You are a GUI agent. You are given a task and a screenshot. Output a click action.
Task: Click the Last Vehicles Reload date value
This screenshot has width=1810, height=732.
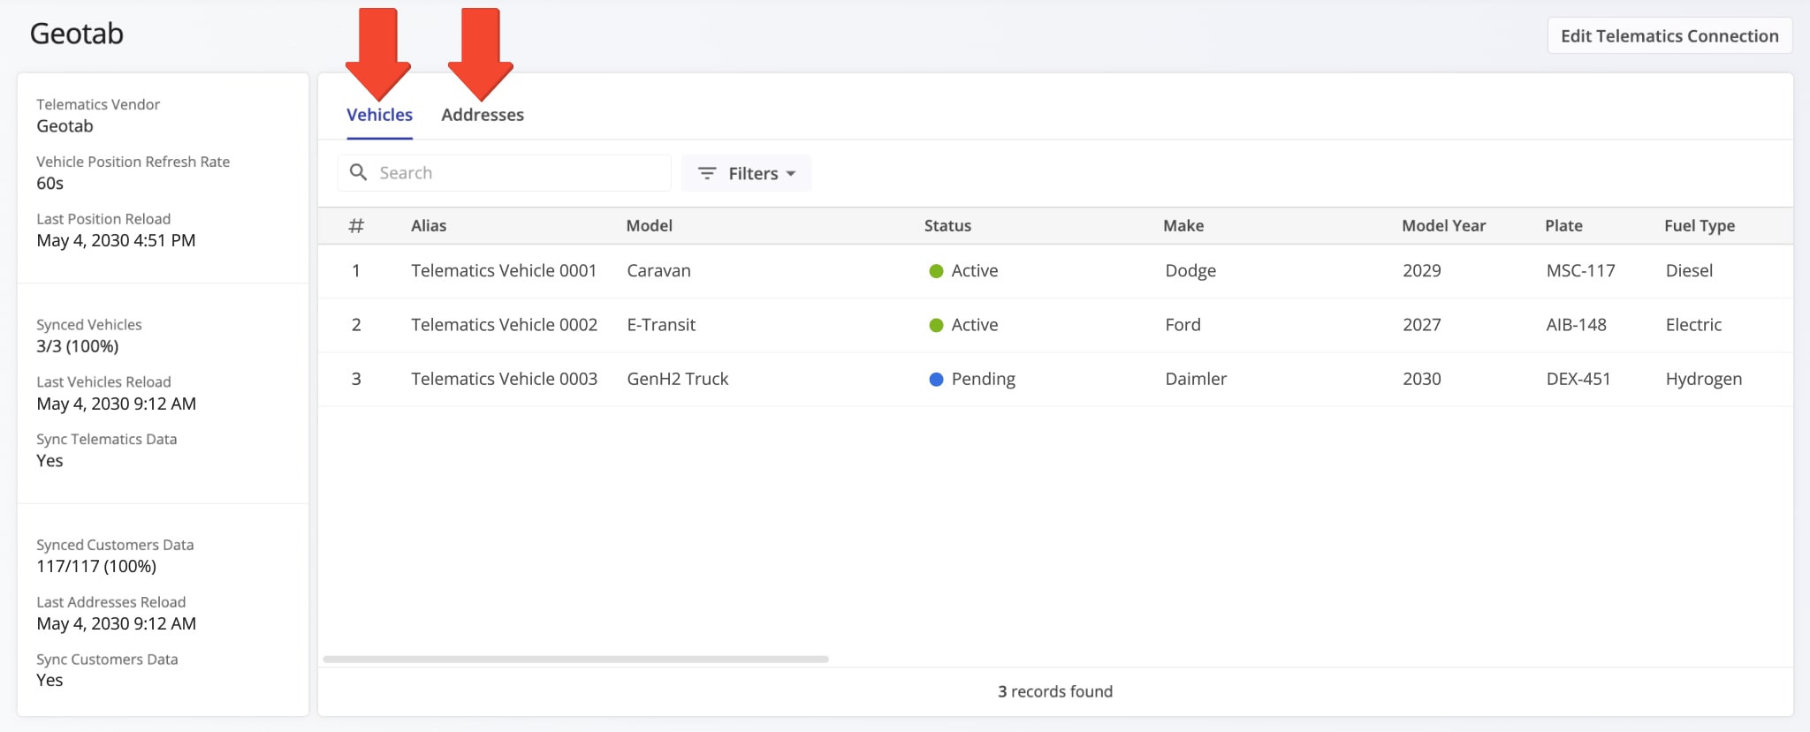[x=116, y=404]
